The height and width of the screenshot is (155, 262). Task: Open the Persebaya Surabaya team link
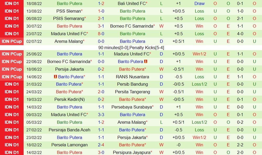[x=132, y=107]
